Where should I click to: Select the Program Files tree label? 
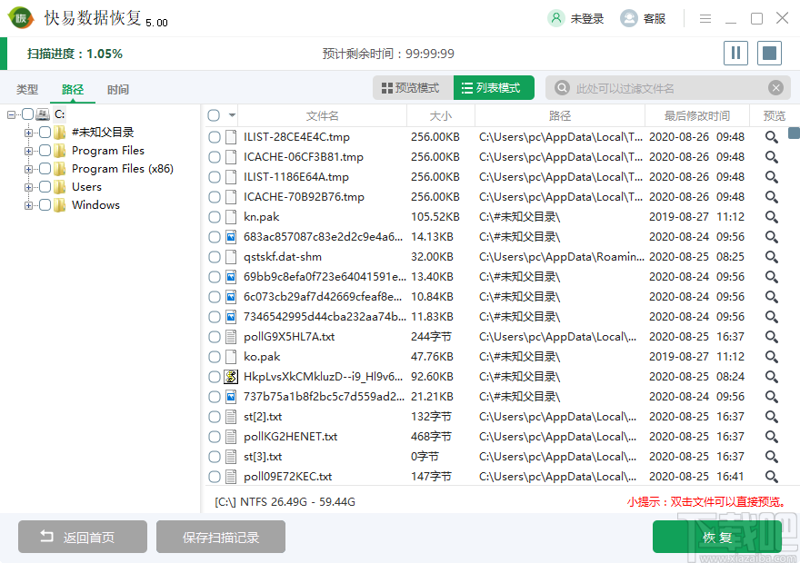point(108,151)
